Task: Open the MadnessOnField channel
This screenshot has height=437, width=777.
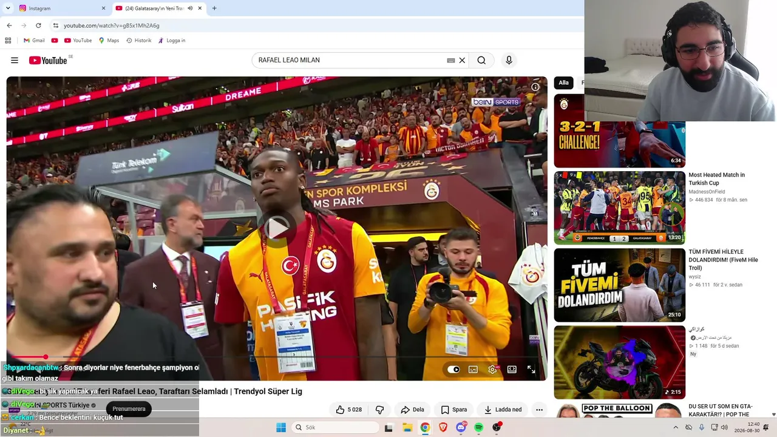Action: 707,192
